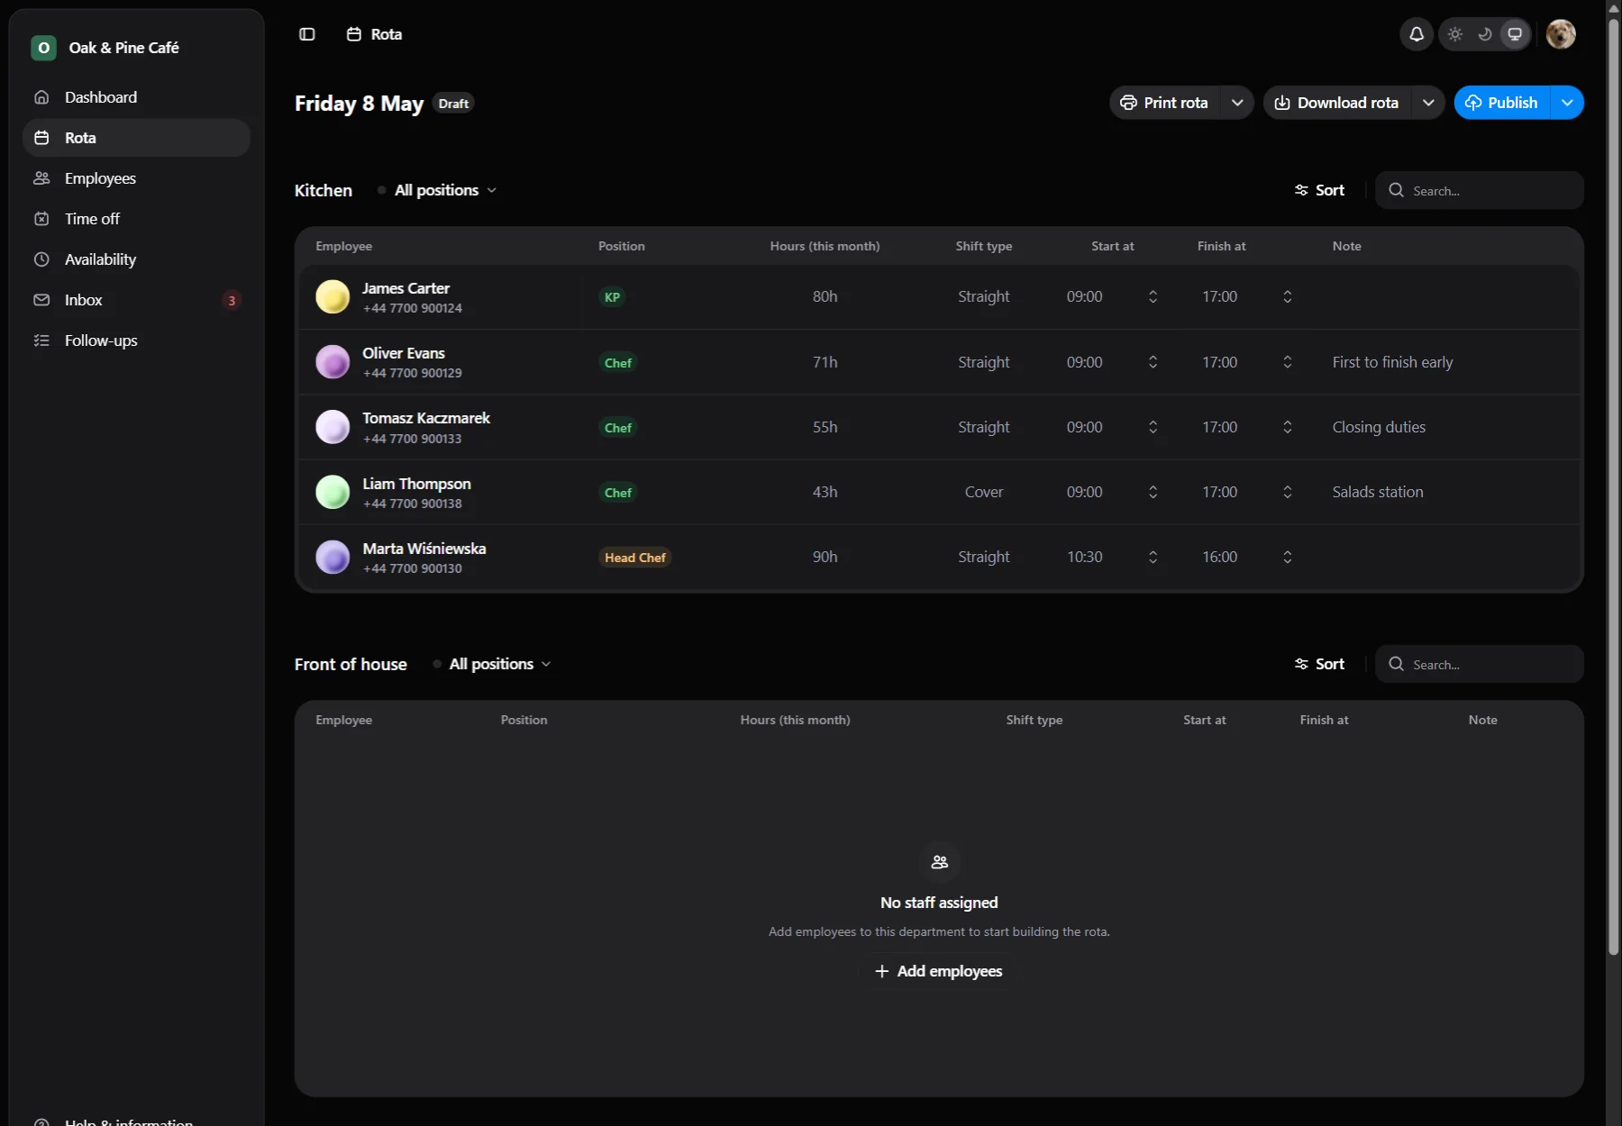This screenshot has width=1622, height=1126.
Task: Adjust Marta Wiśniewska's start time stepper
Action: tap(1153, 557)
